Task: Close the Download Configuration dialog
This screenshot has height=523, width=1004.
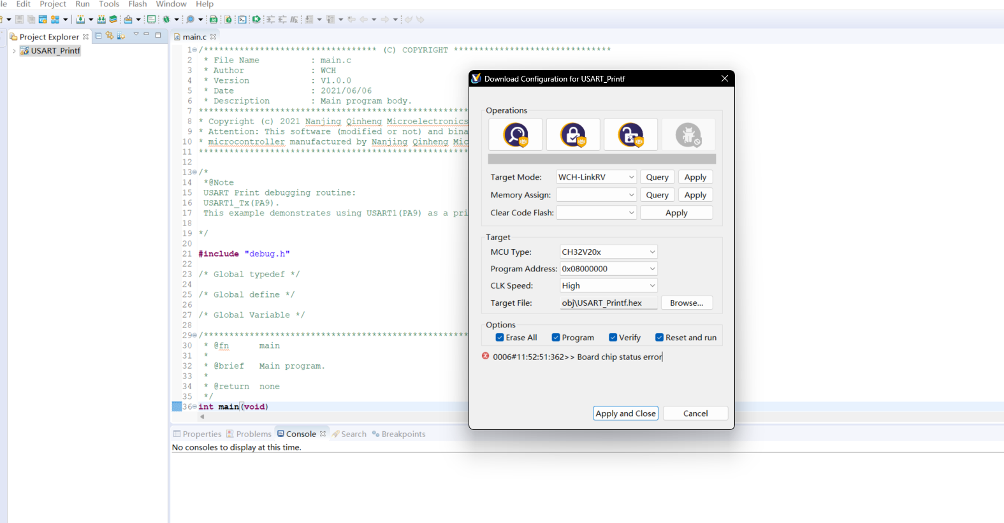Action: (725, 78)
